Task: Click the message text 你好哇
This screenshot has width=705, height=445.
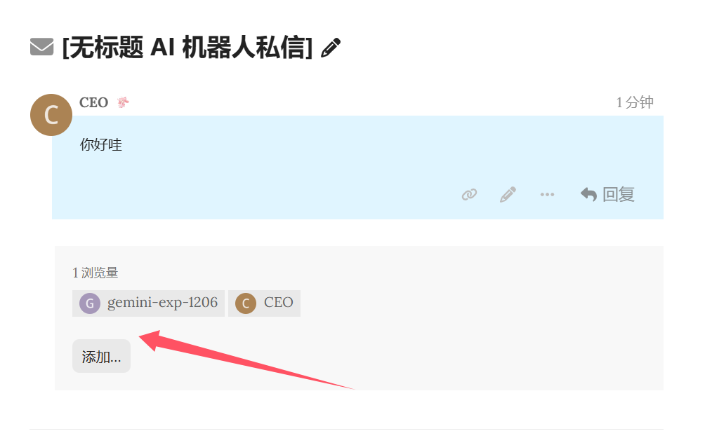Action: click(101, 146)
